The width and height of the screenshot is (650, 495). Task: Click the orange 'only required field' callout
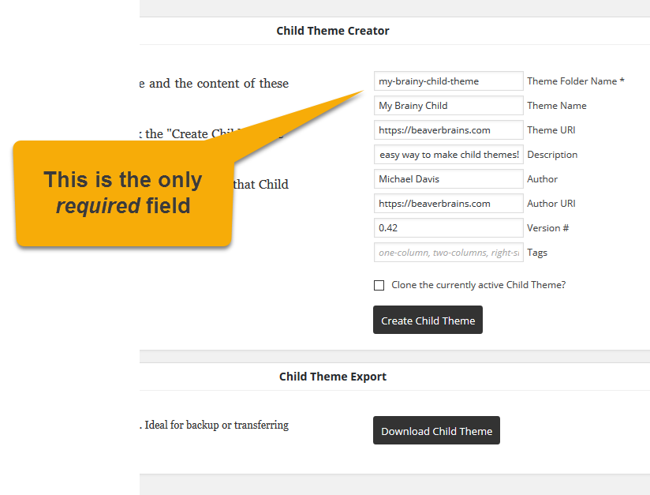click(x=122, y=193)
